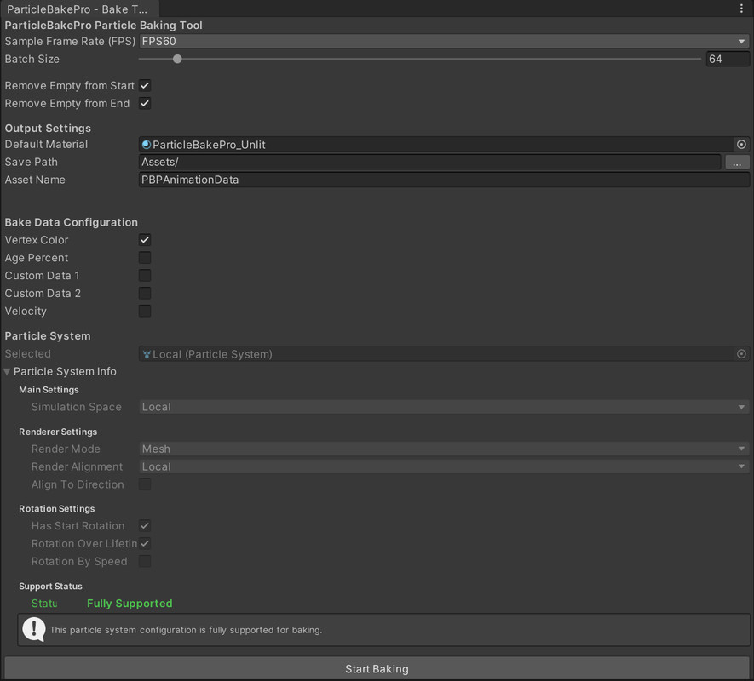Click the particle system icon in Selected field
This screenshot has height=681, width=754.
[147, 353]
